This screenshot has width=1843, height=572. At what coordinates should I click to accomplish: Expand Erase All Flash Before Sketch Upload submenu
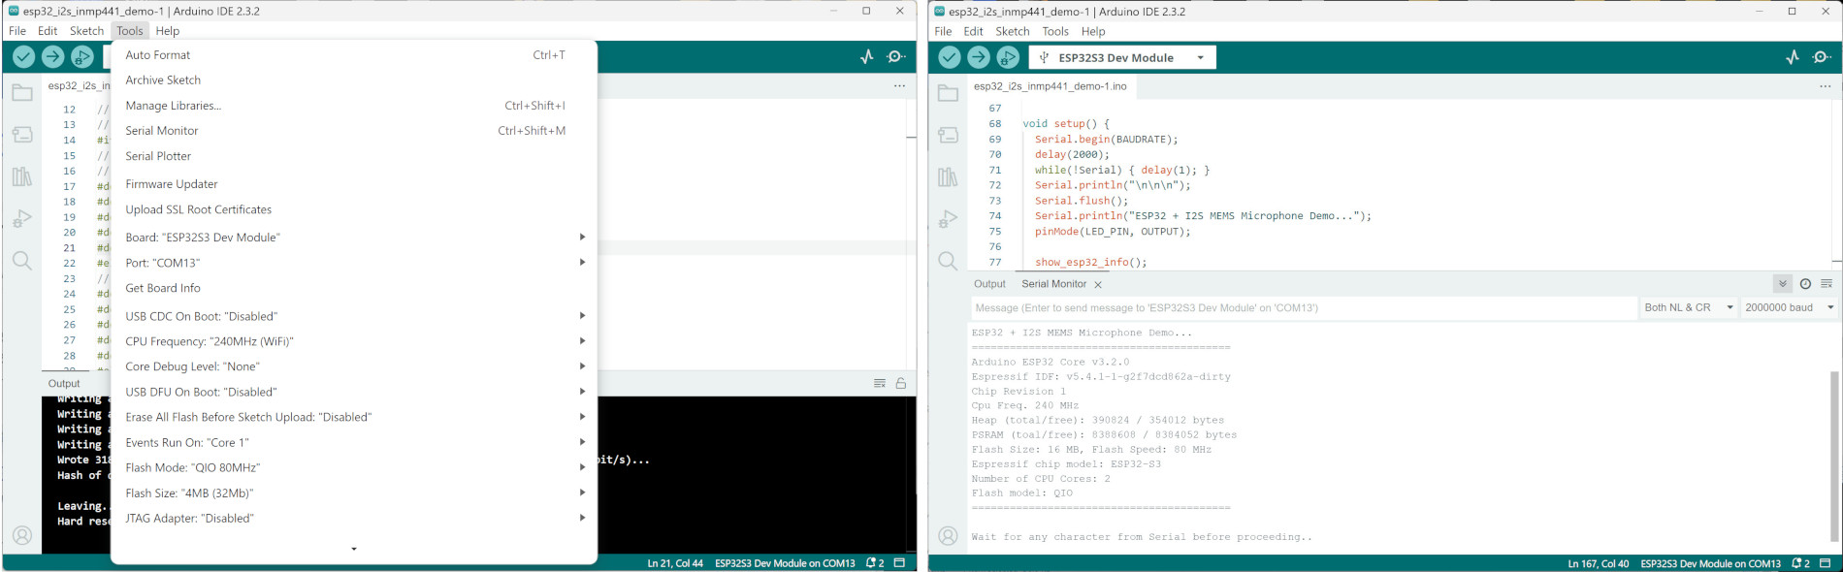tap(354, 417)
